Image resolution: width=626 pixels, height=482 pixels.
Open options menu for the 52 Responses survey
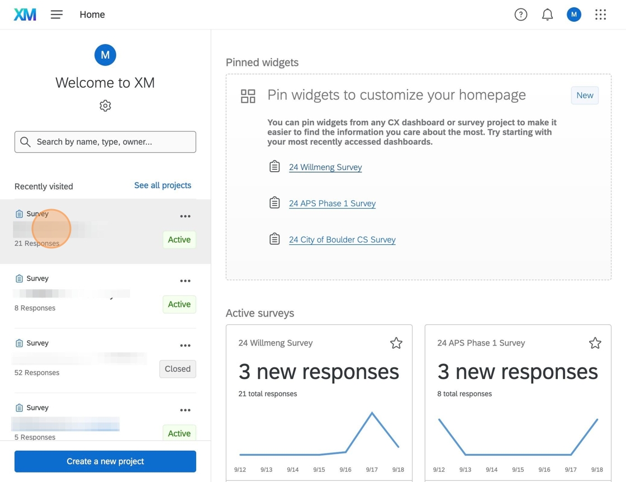coord(185,346)
